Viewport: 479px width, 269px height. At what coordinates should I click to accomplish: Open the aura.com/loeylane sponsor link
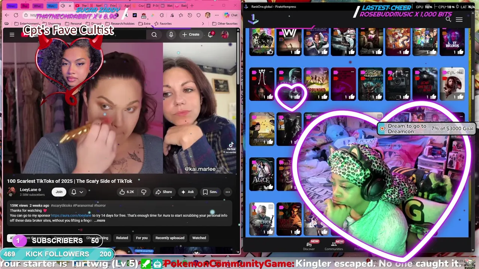tap(71, 216)
